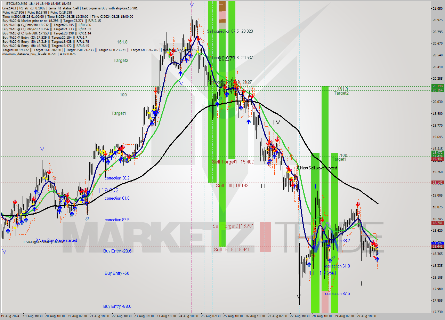Click the '0 New Sell wave started' annotation
The image size is (445, 320).
317,168
